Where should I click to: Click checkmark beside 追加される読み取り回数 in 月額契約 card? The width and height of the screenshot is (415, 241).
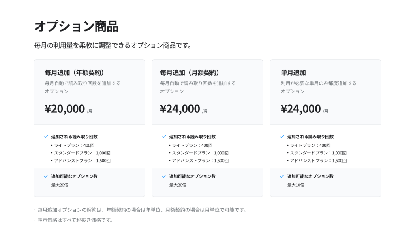[164, 137]
